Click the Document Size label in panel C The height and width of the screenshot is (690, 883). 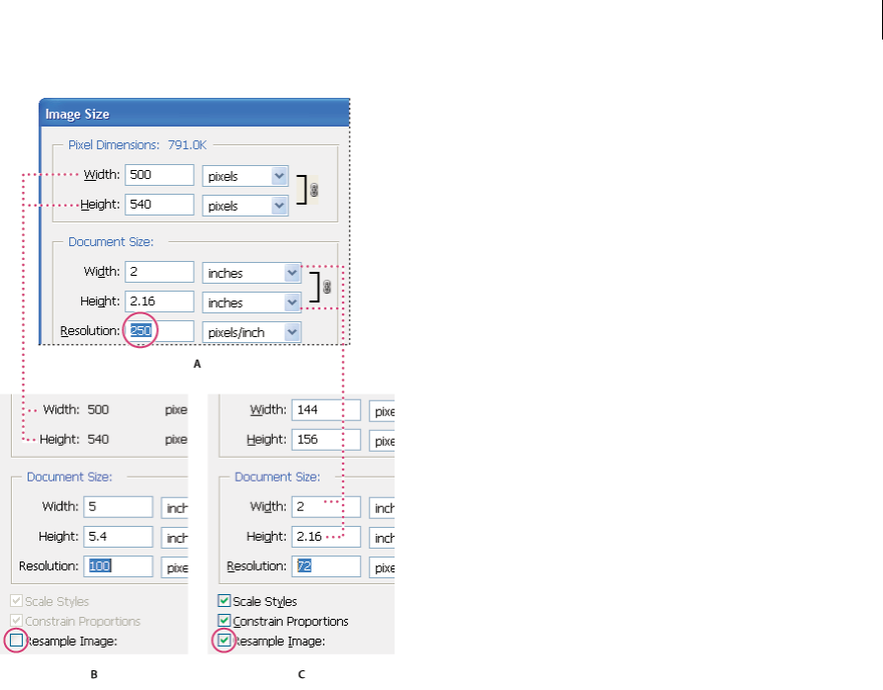tap(278, 477)
